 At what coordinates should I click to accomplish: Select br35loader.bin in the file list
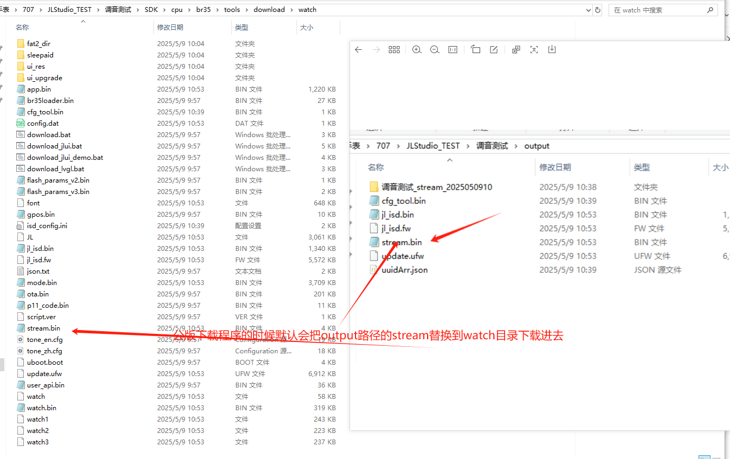tap(50, 100)
